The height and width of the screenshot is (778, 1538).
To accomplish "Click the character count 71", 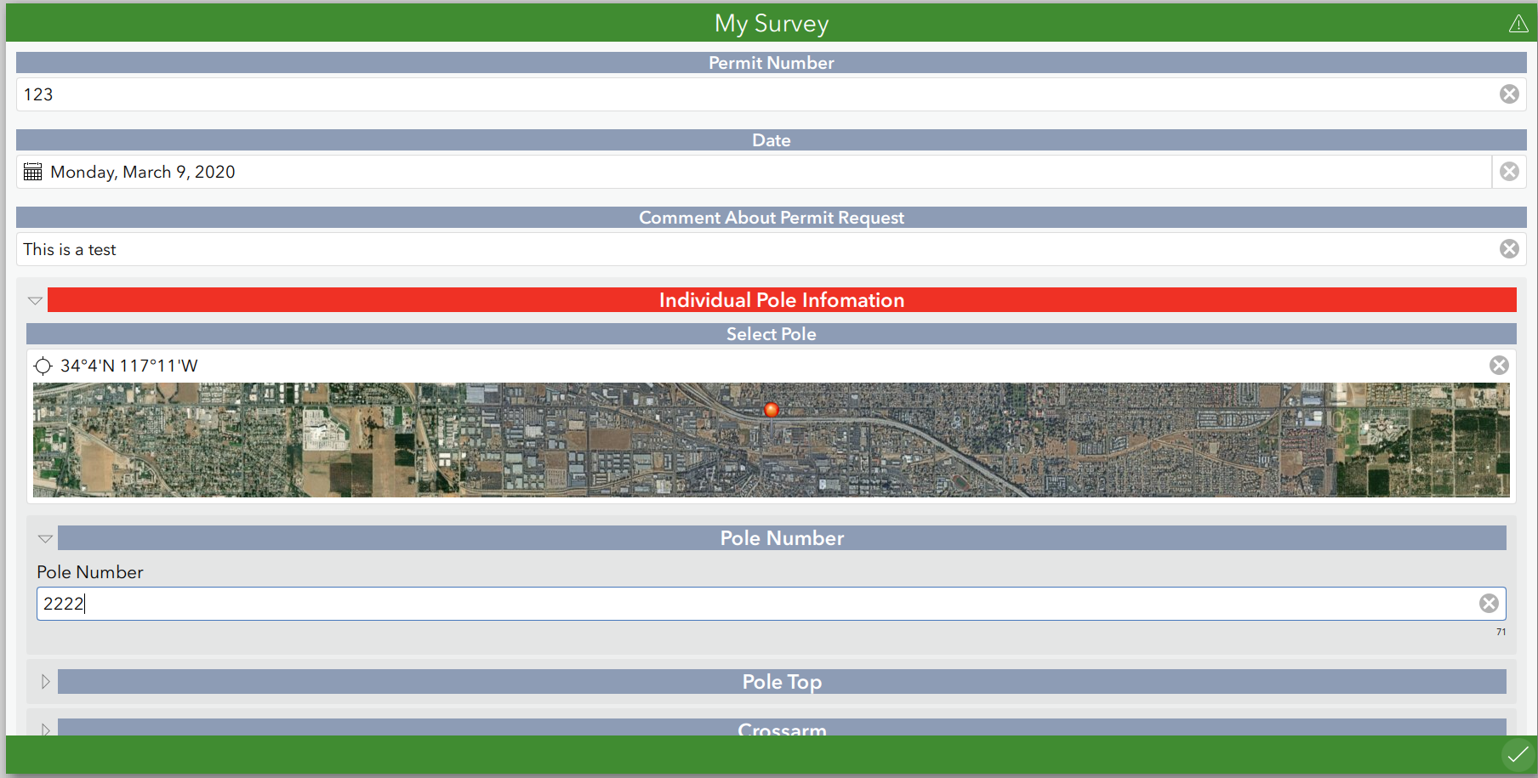I will (x=1501, y=632).
